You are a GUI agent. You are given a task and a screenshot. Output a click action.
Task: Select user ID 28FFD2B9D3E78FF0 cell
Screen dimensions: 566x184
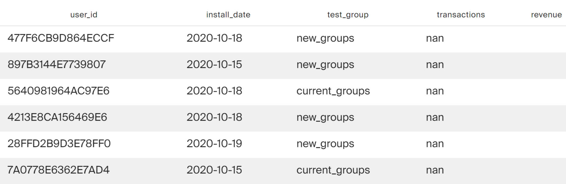59,144
